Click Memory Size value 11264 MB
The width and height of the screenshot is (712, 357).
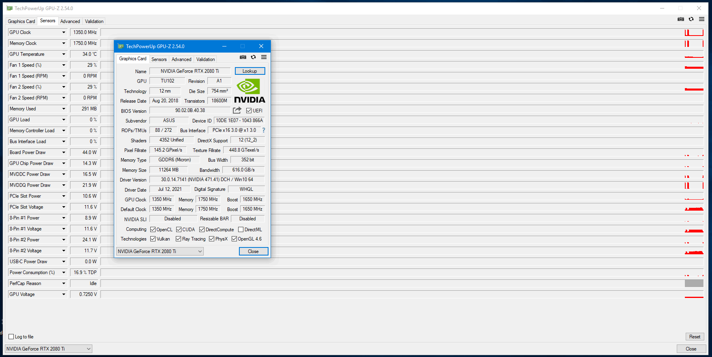pos(169,170)
